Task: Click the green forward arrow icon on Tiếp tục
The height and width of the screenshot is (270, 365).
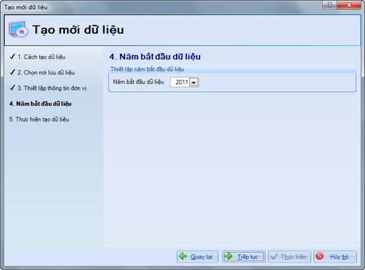Action: [x=228, y=256]
